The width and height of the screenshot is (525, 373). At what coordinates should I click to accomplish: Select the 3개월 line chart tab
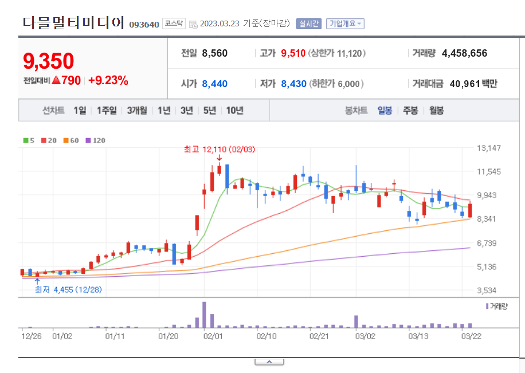point(137,110)
